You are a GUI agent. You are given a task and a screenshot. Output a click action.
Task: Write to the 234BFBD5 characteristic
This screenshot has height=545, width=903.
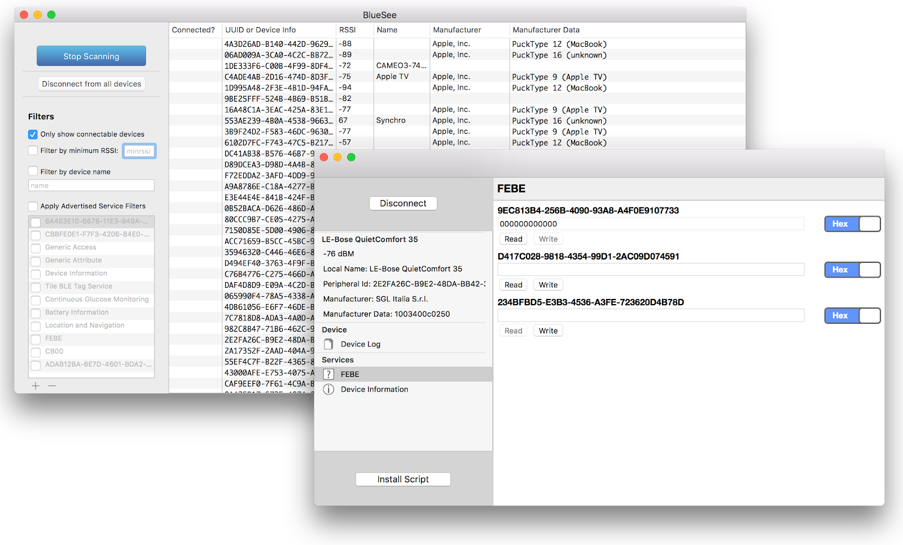click(x=548, y=331)
